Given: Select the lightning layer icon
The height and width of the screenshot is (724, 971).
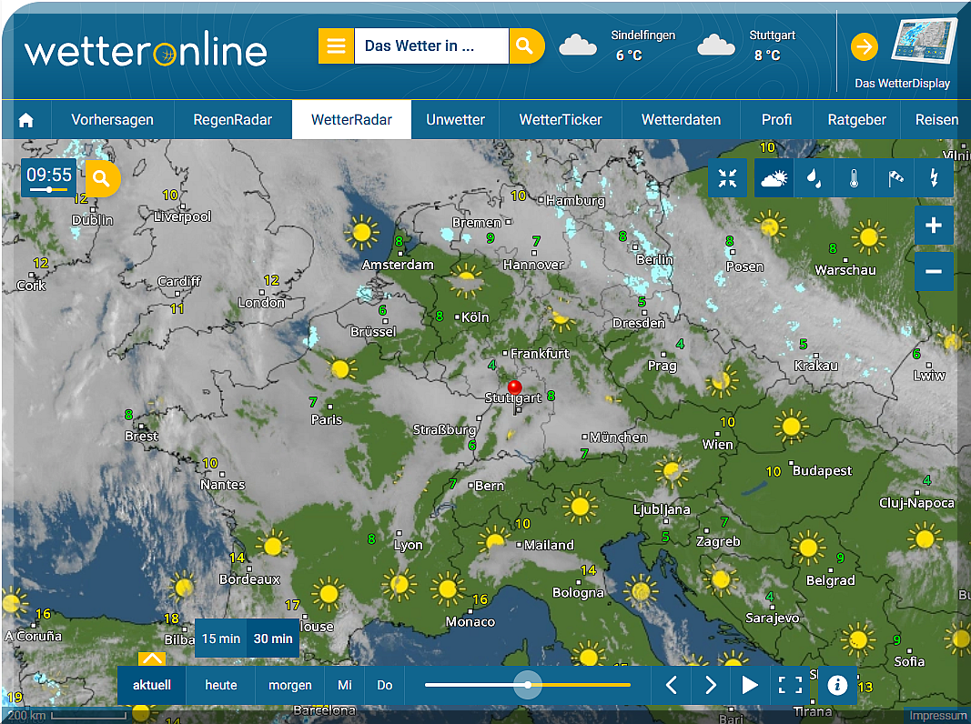Looking at the screenshot, I should pos(933,178).
